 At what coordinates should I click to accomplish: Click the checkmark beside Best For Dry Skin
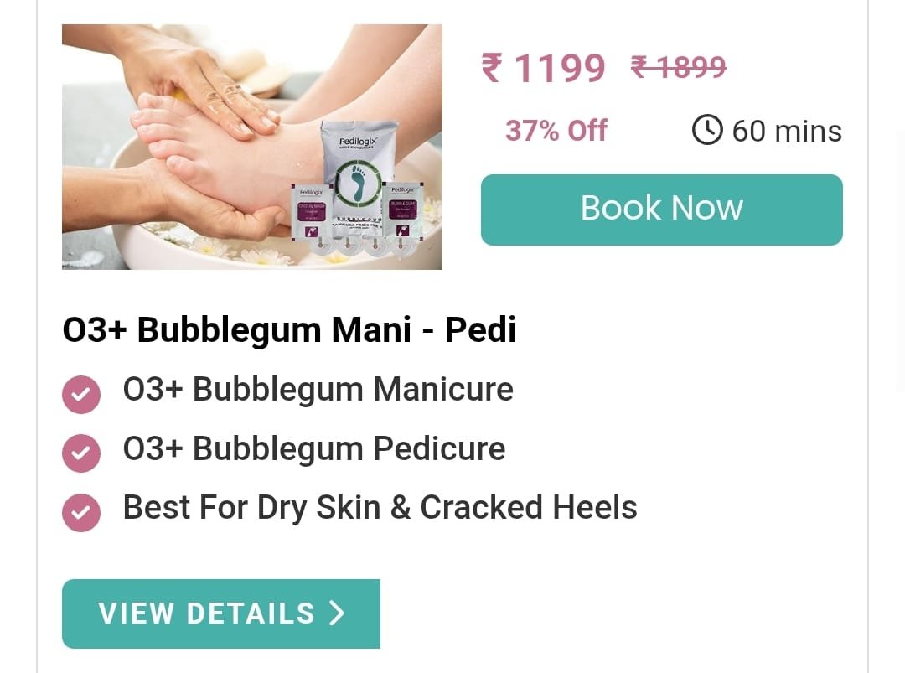point(81,513)
